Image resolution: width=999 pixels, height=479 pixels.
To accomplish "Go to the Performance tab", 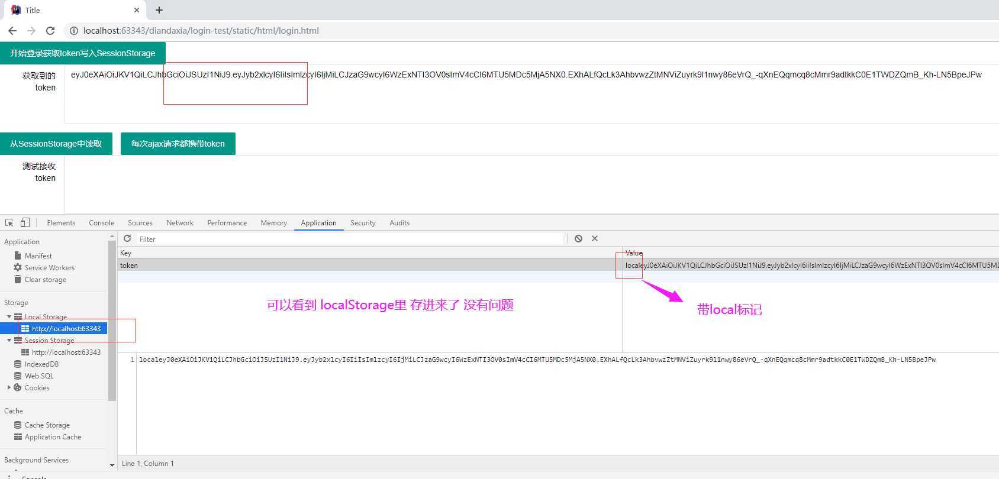I will click(x=227, y=223).
